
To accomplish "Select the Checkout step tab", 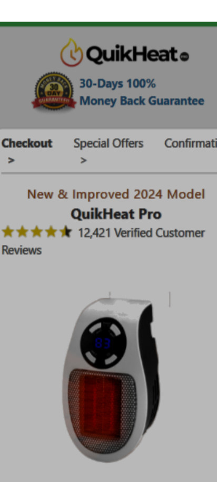I will tap(27, 143).
